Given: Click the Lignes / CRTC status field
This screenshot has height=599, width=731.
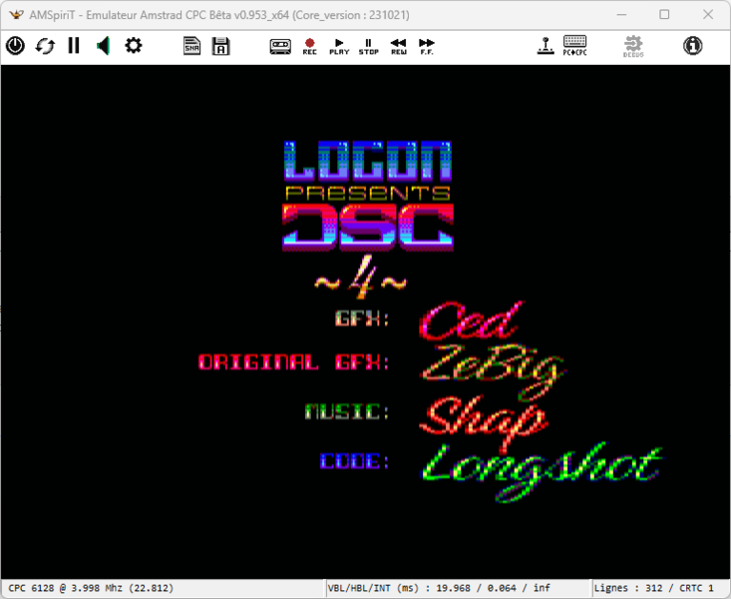Looking at the screenshot, I should tap(660, 588).
